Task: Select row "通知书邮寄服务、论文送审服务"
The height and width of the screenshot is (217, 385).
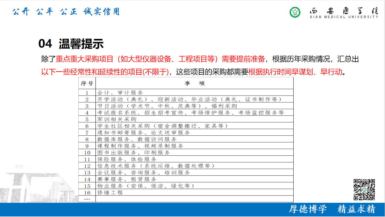Action: (186, 133)
